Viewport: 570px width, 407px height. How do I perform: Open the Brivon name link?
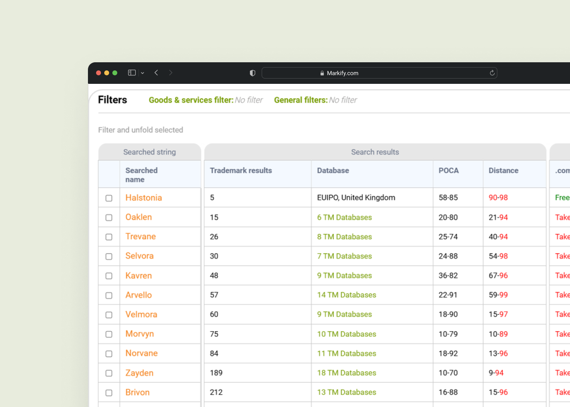click(x=138, y=392)
